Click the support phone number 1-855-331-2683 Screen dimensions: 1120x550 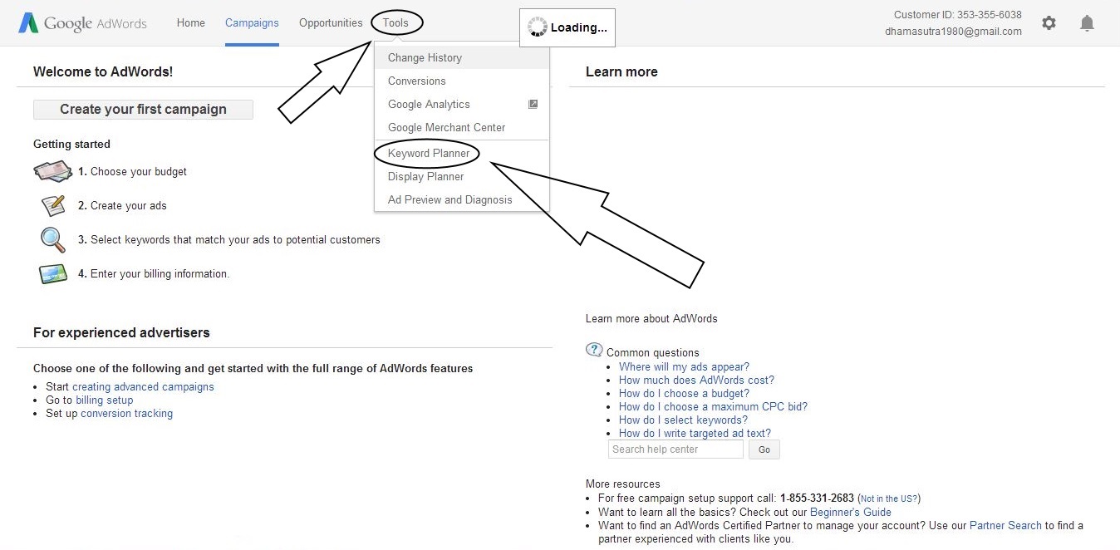(817, 498)
